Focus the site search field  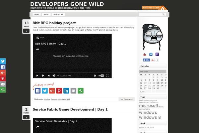[151, 14]
